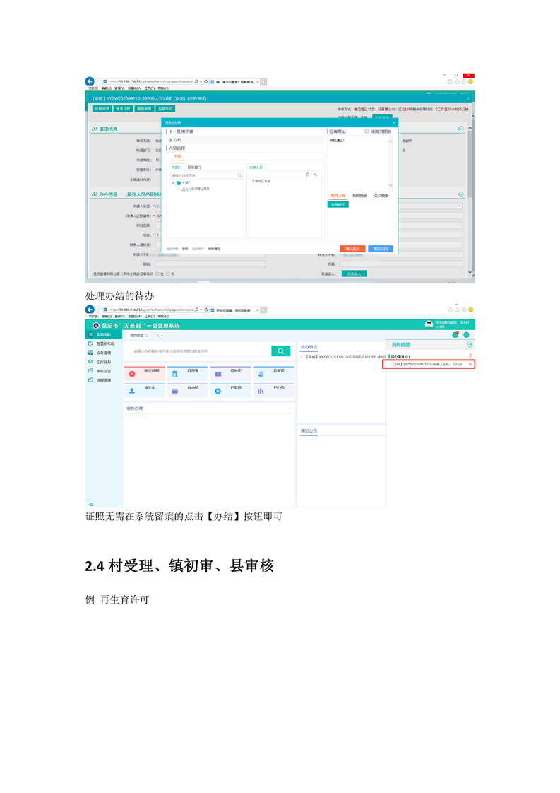The image size is (560, 793).
Task: Open 帮助(H) menu in lower browser
Action: (163, 317)
